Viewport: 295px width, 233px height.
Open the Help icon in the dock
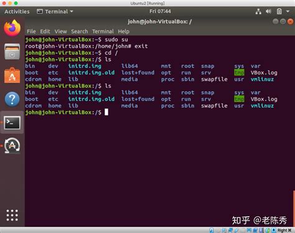click(x=12, y=99)
